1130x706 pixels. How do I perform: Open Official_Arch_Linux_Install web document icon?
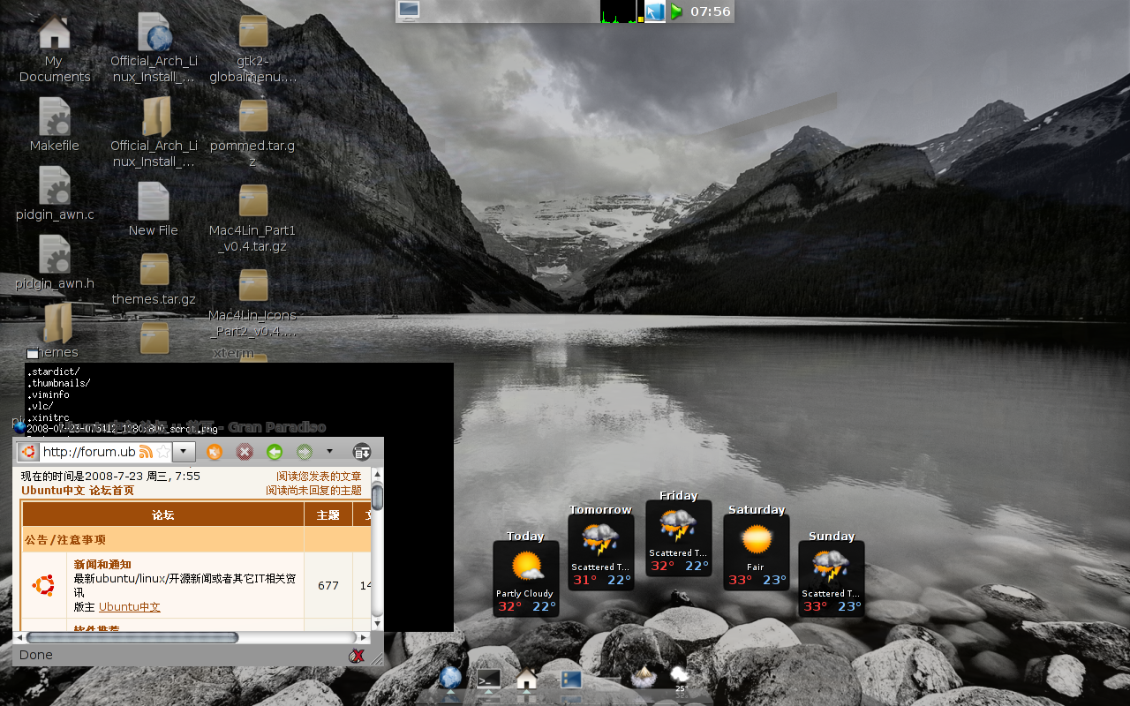pos(154,32)
